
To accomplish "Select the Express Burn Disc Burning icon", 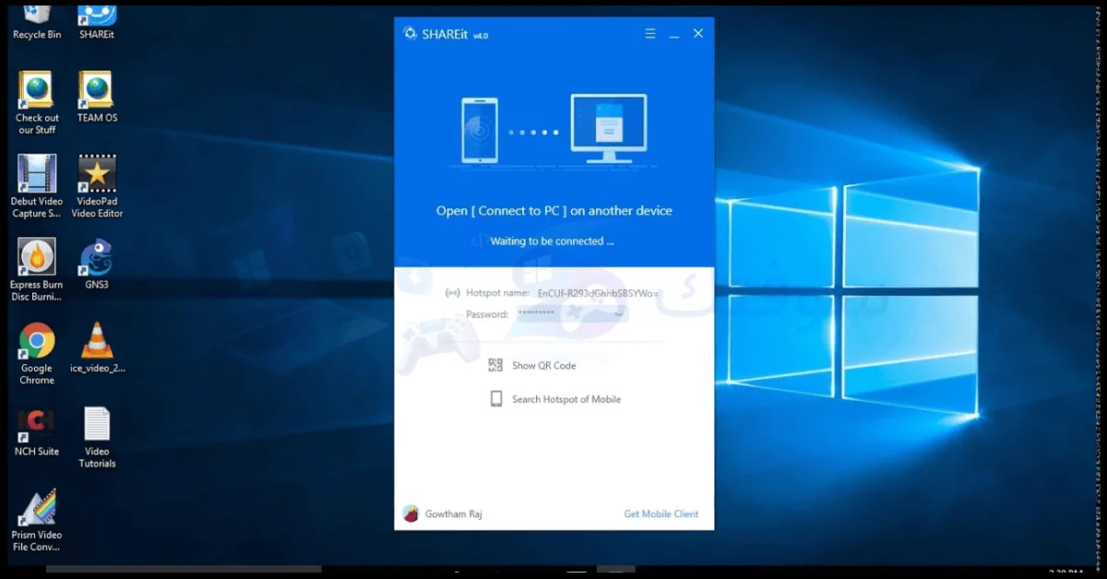I will [37, 270].
